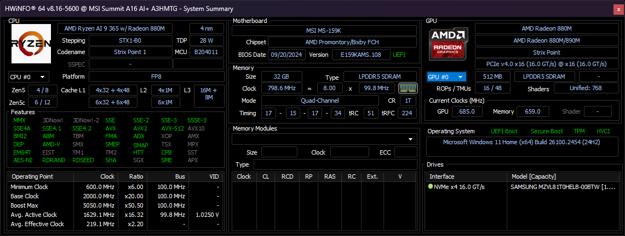Click the L2 cache 4x1M value
The image size is (625, 236).
pyautogui.click(x=165, y=90)
